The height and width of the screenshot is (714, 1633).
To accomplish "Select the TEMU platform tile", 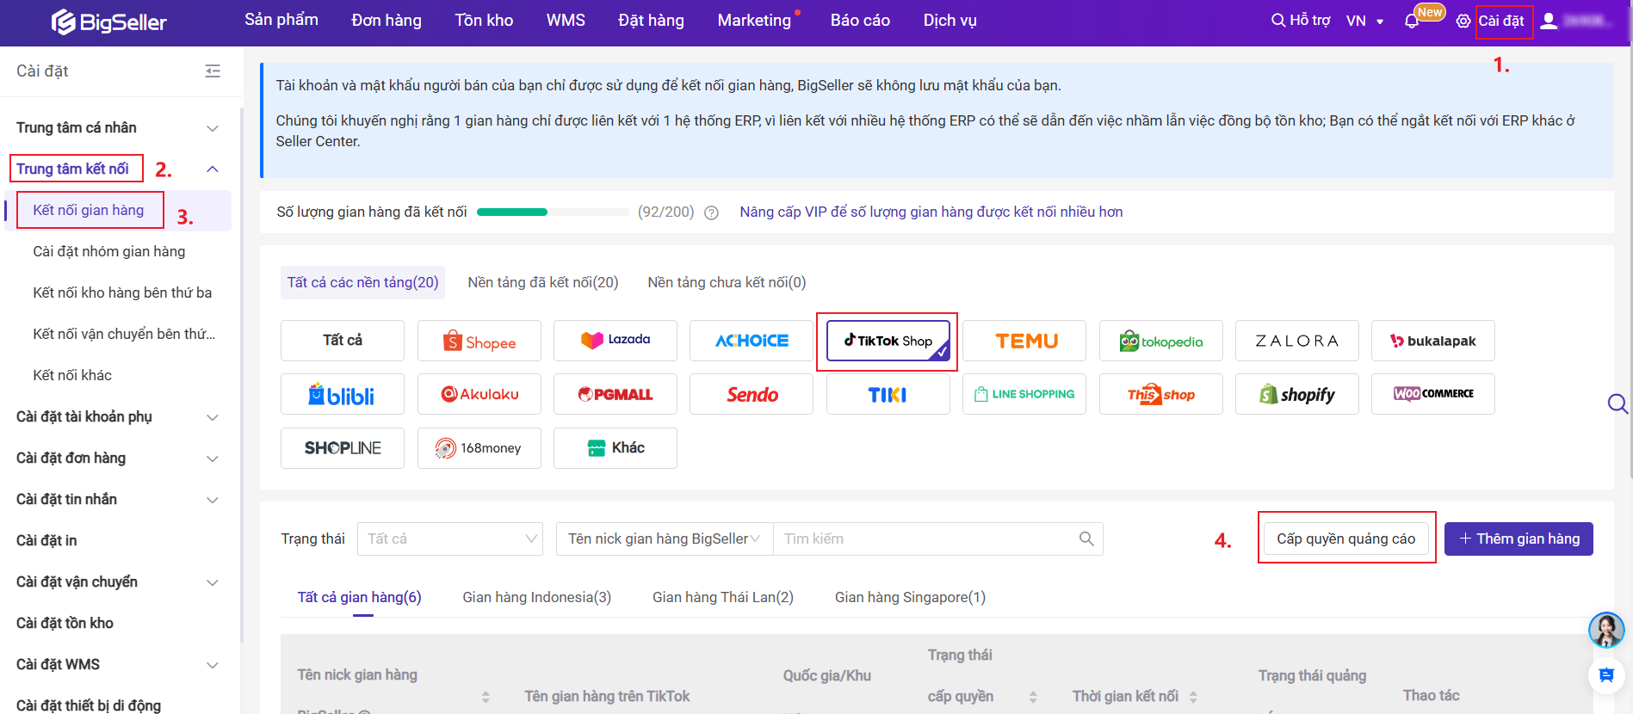I will pyautogui.click(x=1024, y=341).
